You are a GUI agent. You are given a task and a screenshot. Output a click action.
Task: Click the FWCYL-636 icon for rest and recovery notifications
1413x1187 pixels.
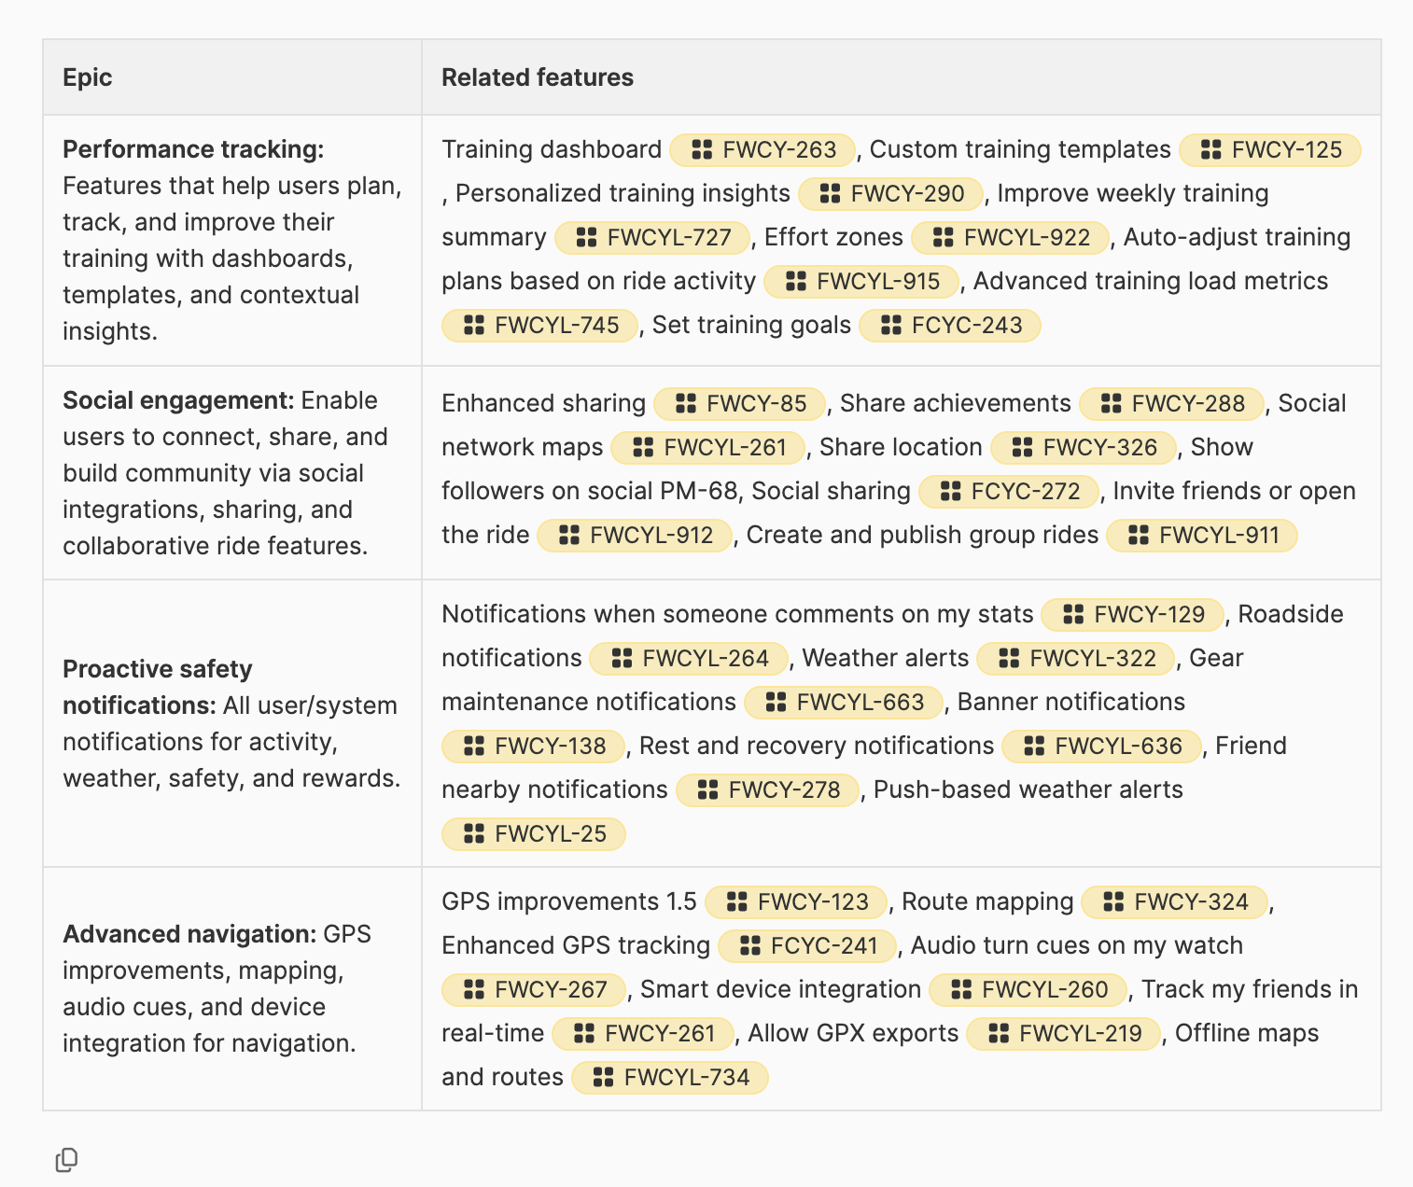(x=1033, y=746)
